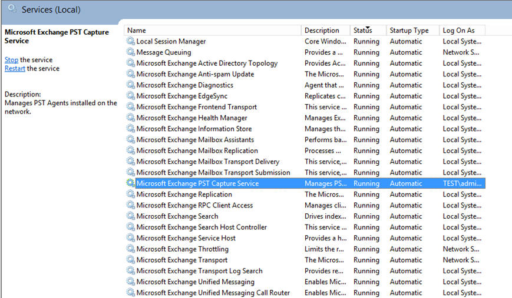512x298 pixels.
Task: Click the gear icon beside Microsoft Exchange Transport
Action: pyautogui.click(x=131, y=260)
